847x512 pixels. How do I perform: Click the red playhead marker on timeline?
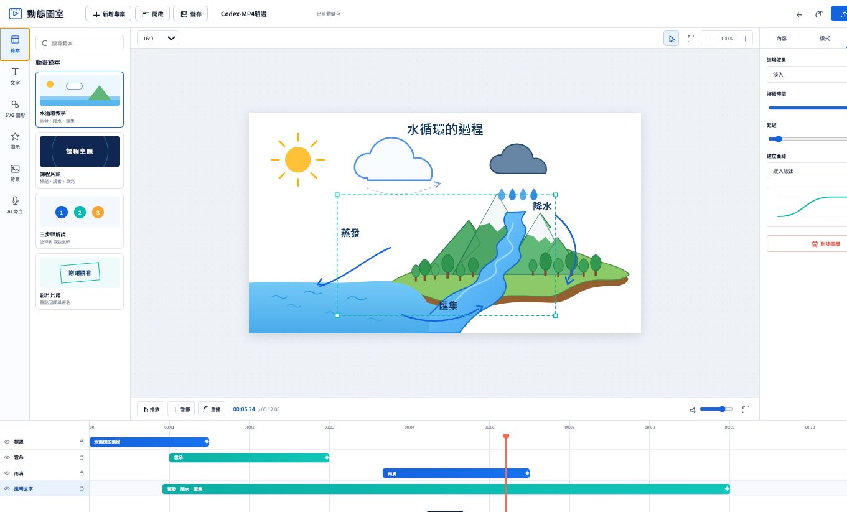pos(506,436)
